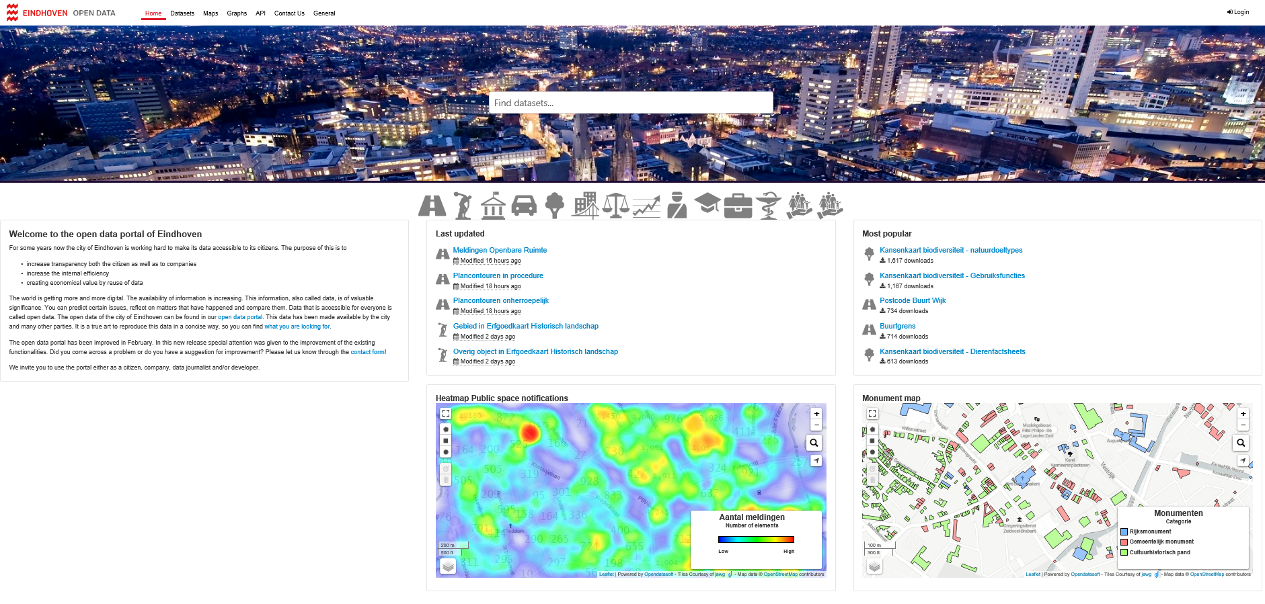Click the scales of justice icon
Viewport: 1265px width, 604px height.
pos(615,205)
